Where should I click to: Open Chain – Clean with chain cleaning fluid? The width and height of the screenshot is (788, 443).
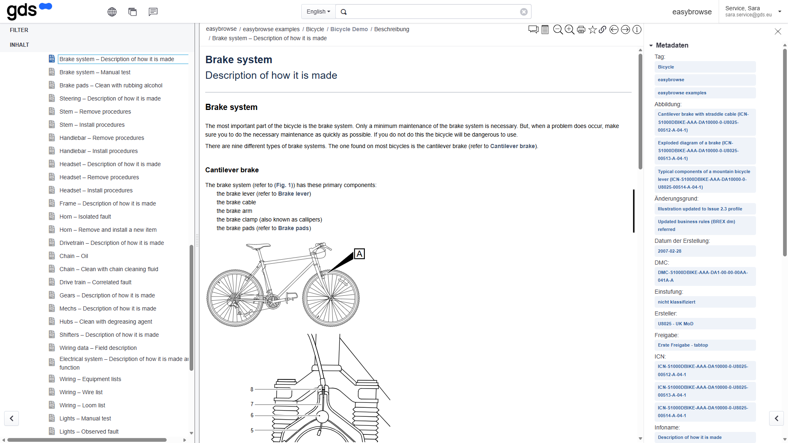[x=109, y=269]
